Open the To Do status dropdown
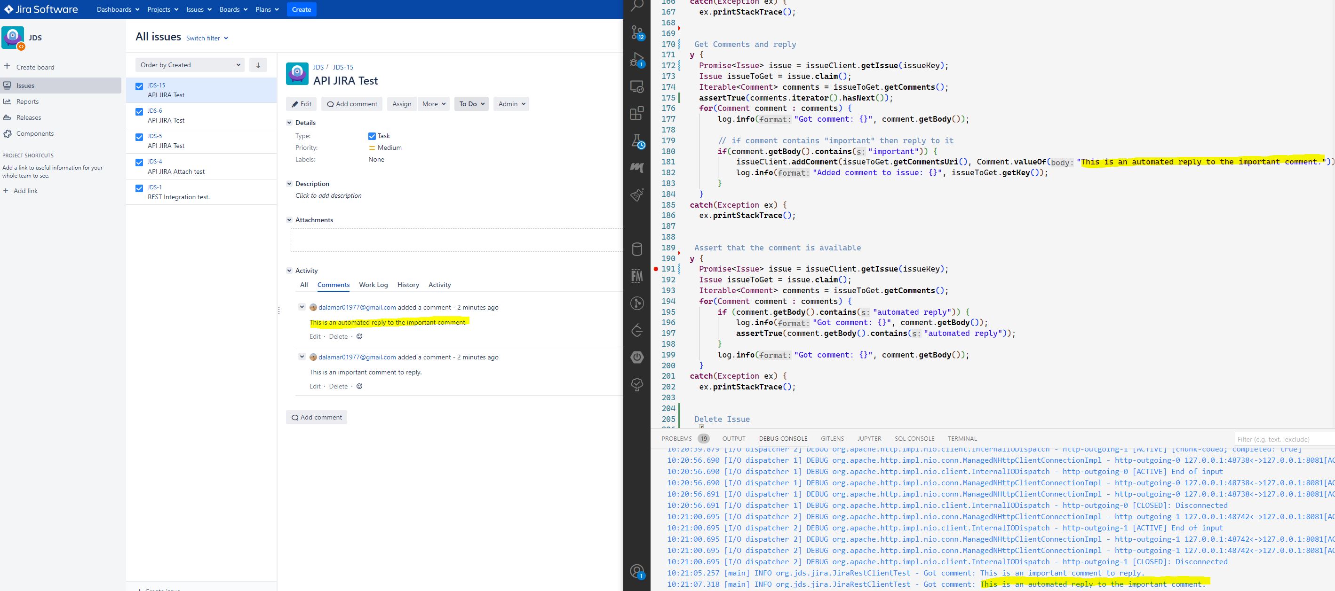 coord(471,104)
